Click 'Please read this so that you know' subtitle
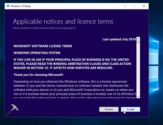 click(x=44, y=28)
